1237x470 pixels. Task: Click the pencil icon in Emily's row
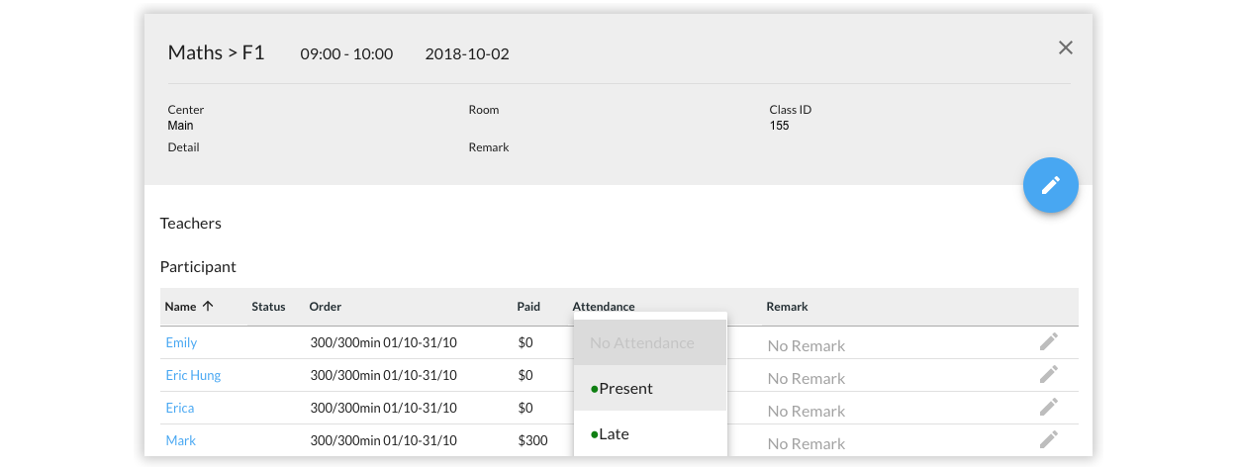click(x=1049, y=341)
